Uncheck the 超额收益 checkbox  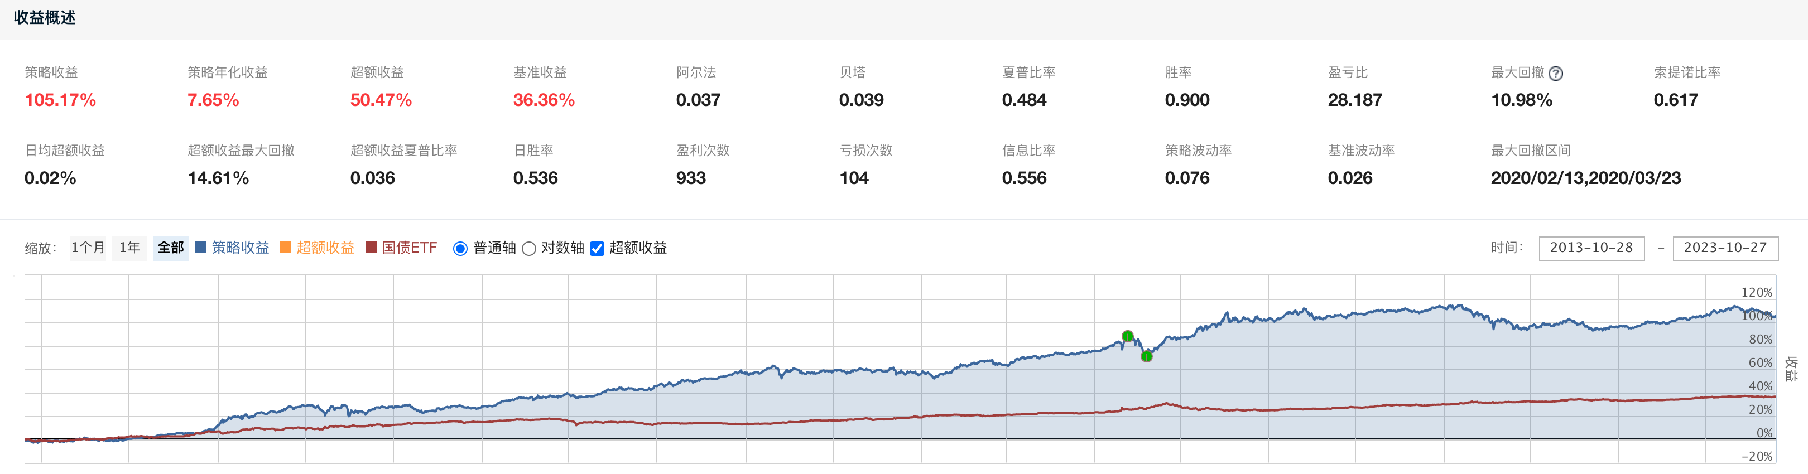597,248
